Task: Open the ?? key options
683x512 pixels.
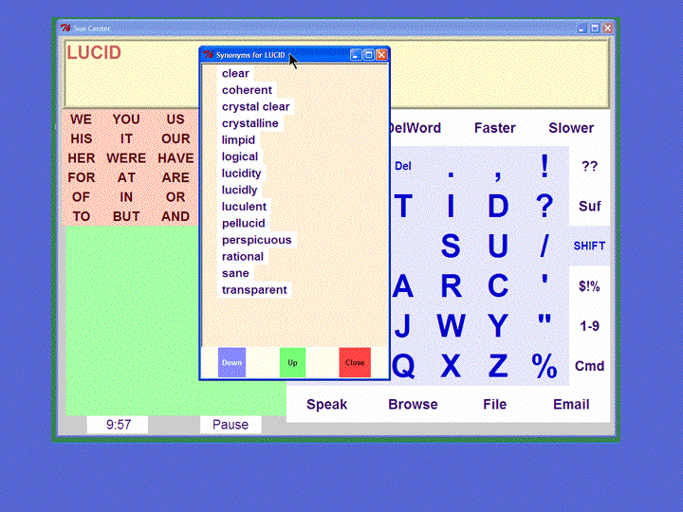Action: pyautogui.click(x=589, y=166)
